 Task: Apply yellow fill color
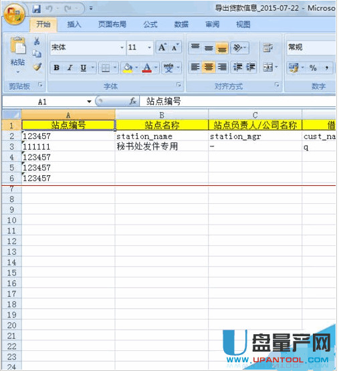[x=128, y=68]
